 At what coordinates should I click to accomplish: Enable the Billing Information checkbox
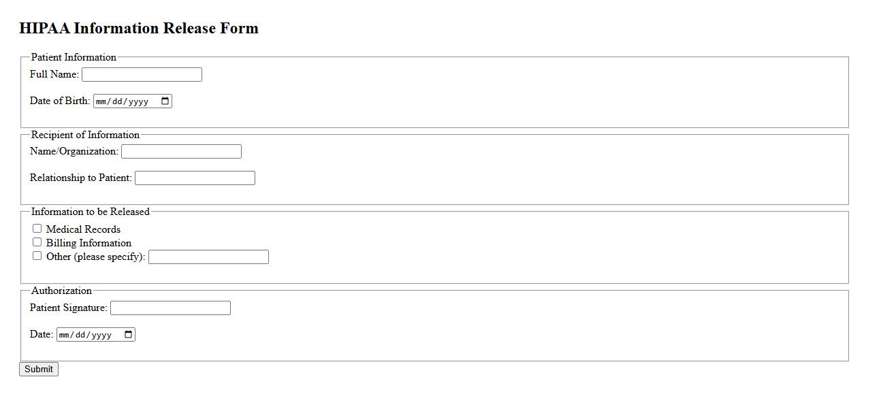point(37,242)
